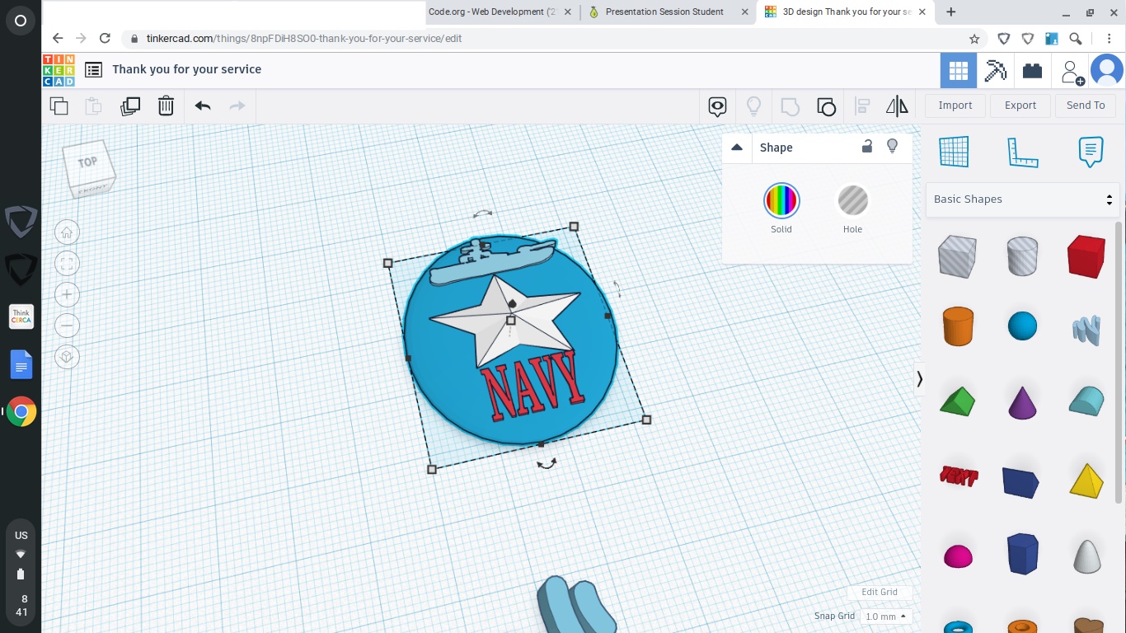
Task: Open the designs list icon beside the title
Action: tap(93, 70)
